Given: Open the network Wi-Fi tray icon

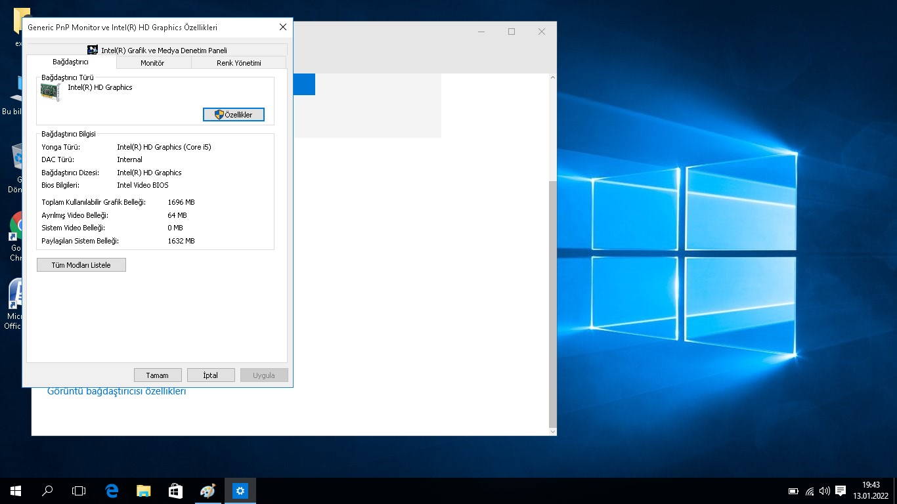Looking at the screenshot, I should [x=810, y=491].
